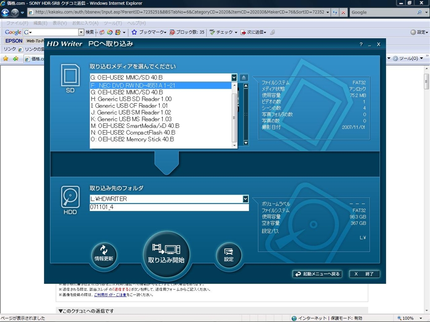Select I: Generic USB CF Reader
Image resolution: width=430 pixels, height=322 pixels.
(161, 106)
